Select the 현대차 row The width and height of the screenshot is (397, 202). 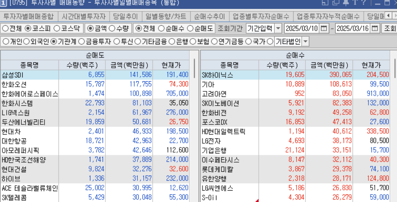[x=95, y=132]
